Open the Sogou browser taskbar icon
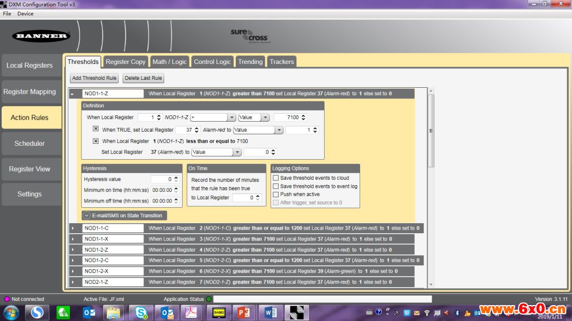Viewport: 572px width, 321px height. 37,313
